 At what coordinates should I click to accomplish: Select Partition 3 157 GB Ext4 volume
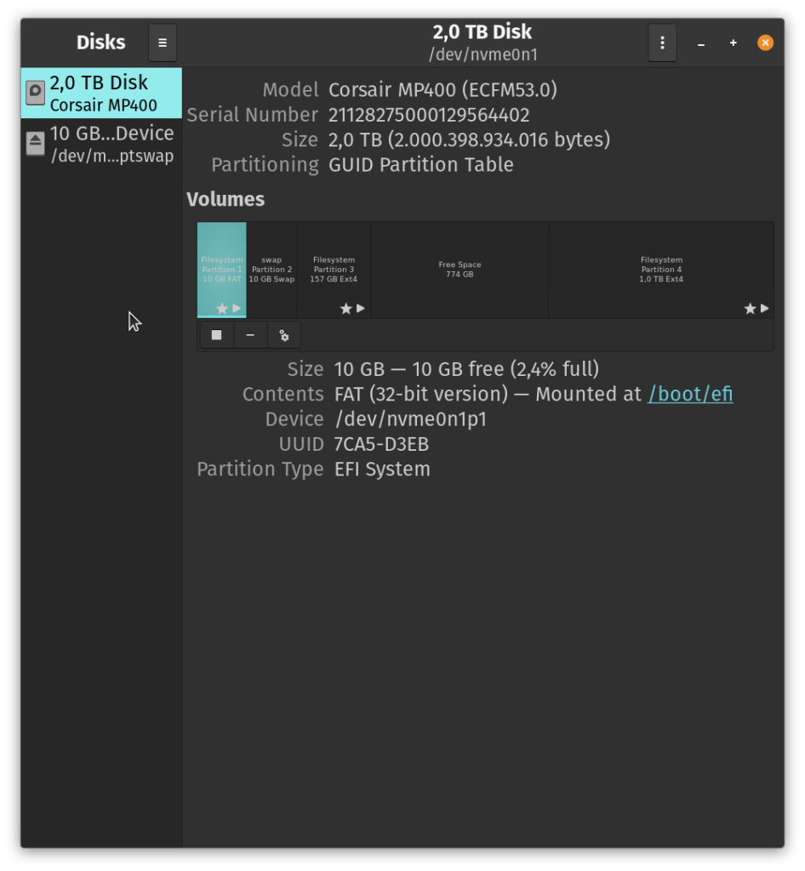pyautogui.click(x=334, y=270)
